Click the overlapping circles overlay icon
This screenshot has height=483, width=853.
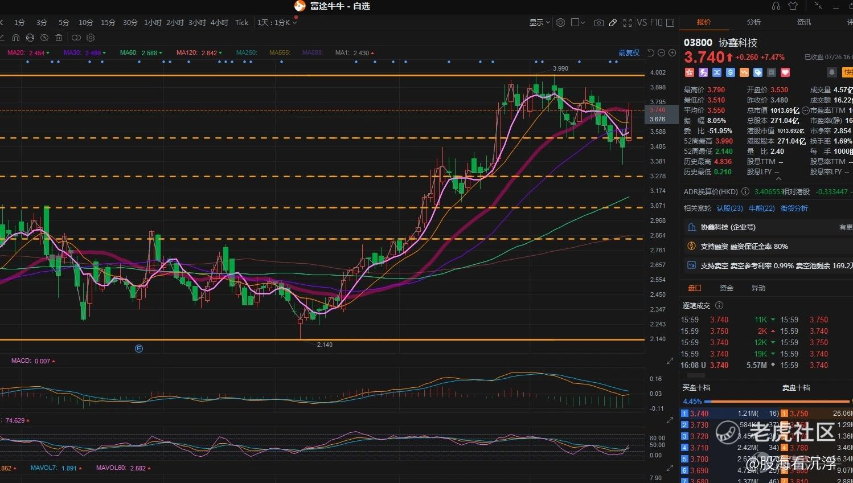click(x=76, y=38)
